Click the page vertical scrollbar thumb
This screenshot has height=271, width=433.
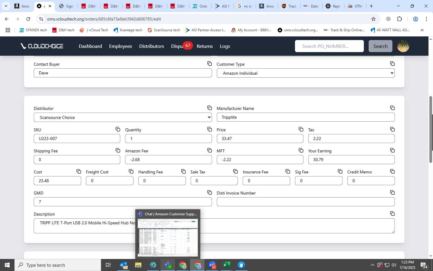(431, 129)
